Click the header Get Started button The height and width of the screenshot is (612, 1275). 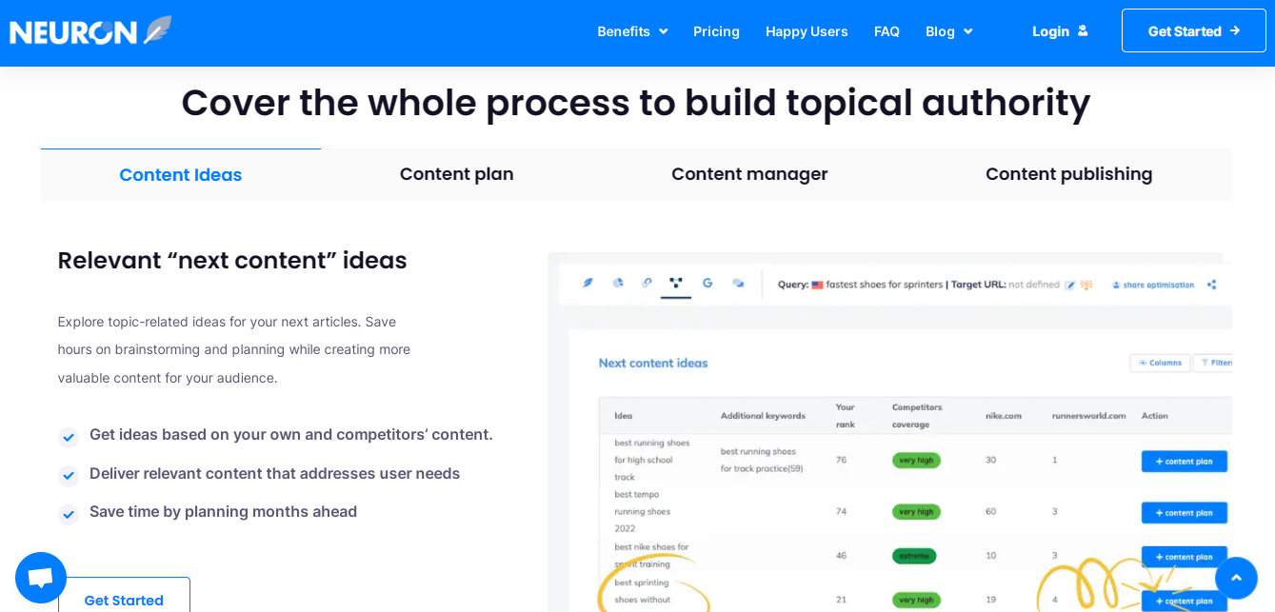pos(1194,30)
